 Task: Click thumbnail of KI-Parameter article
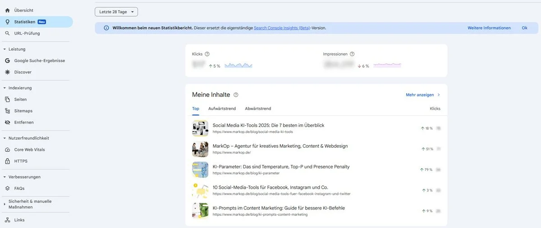200,169
